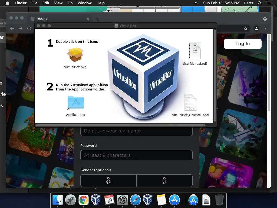Click the VirtualBox window horizontal scrollbar
This screenshot has height=208, width=277.
(x=120, y=125)
